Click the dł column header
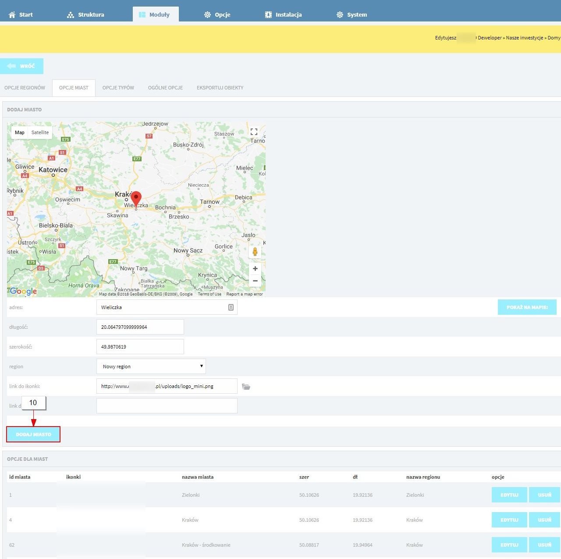 coord(355,477)
